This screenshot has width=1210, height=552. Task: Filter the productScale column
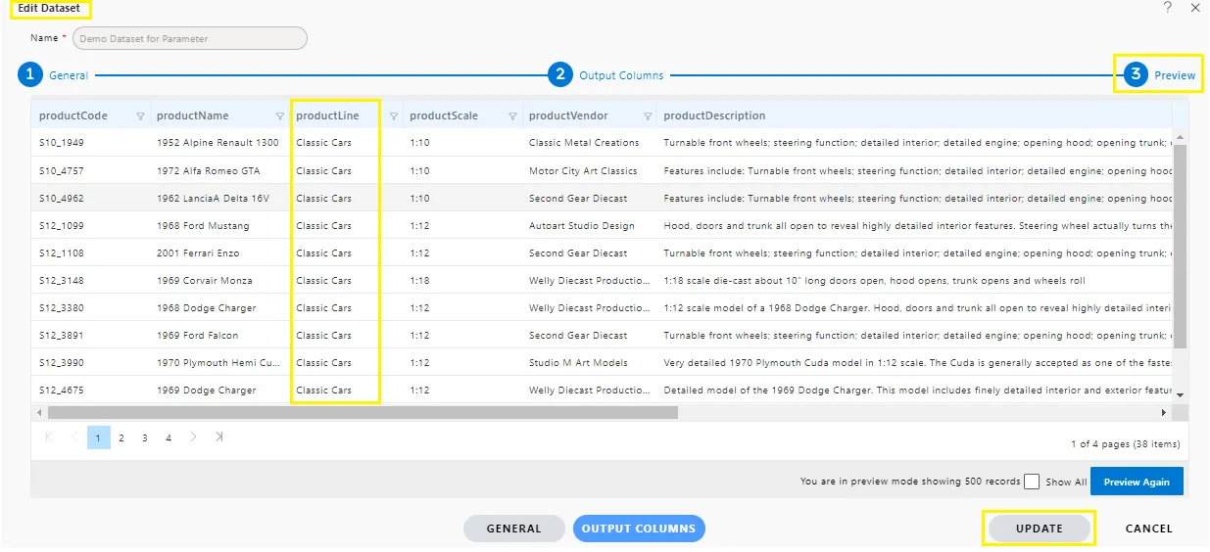(512, 116)
